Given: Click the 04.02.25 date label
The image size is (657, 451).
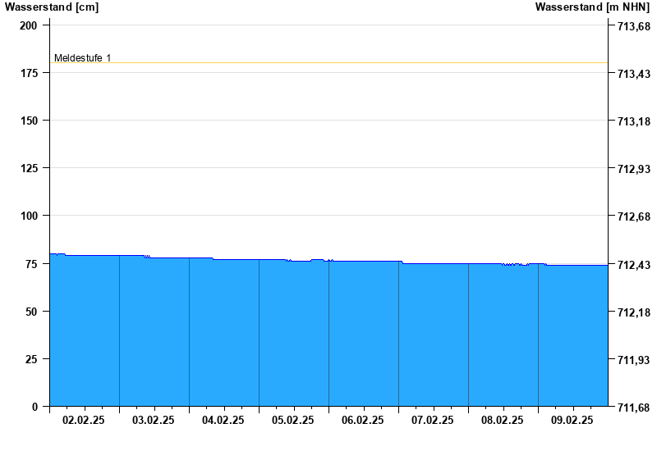Looking at the screenshot, I should [223, 420].
